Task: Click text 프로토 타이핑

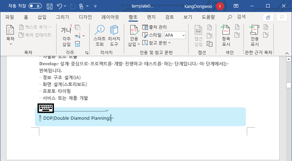Action: point(57,91)
